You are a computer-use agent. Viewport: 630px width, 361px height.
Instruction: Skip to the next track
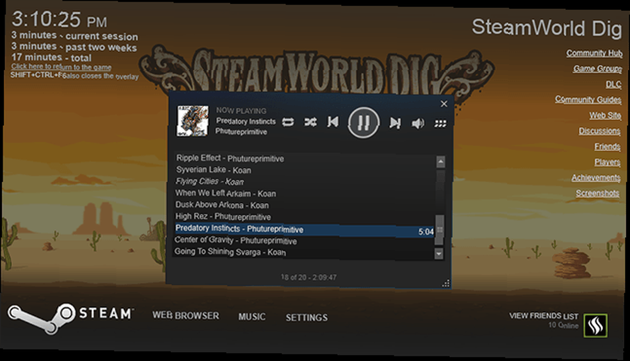(x=395, y=123)
